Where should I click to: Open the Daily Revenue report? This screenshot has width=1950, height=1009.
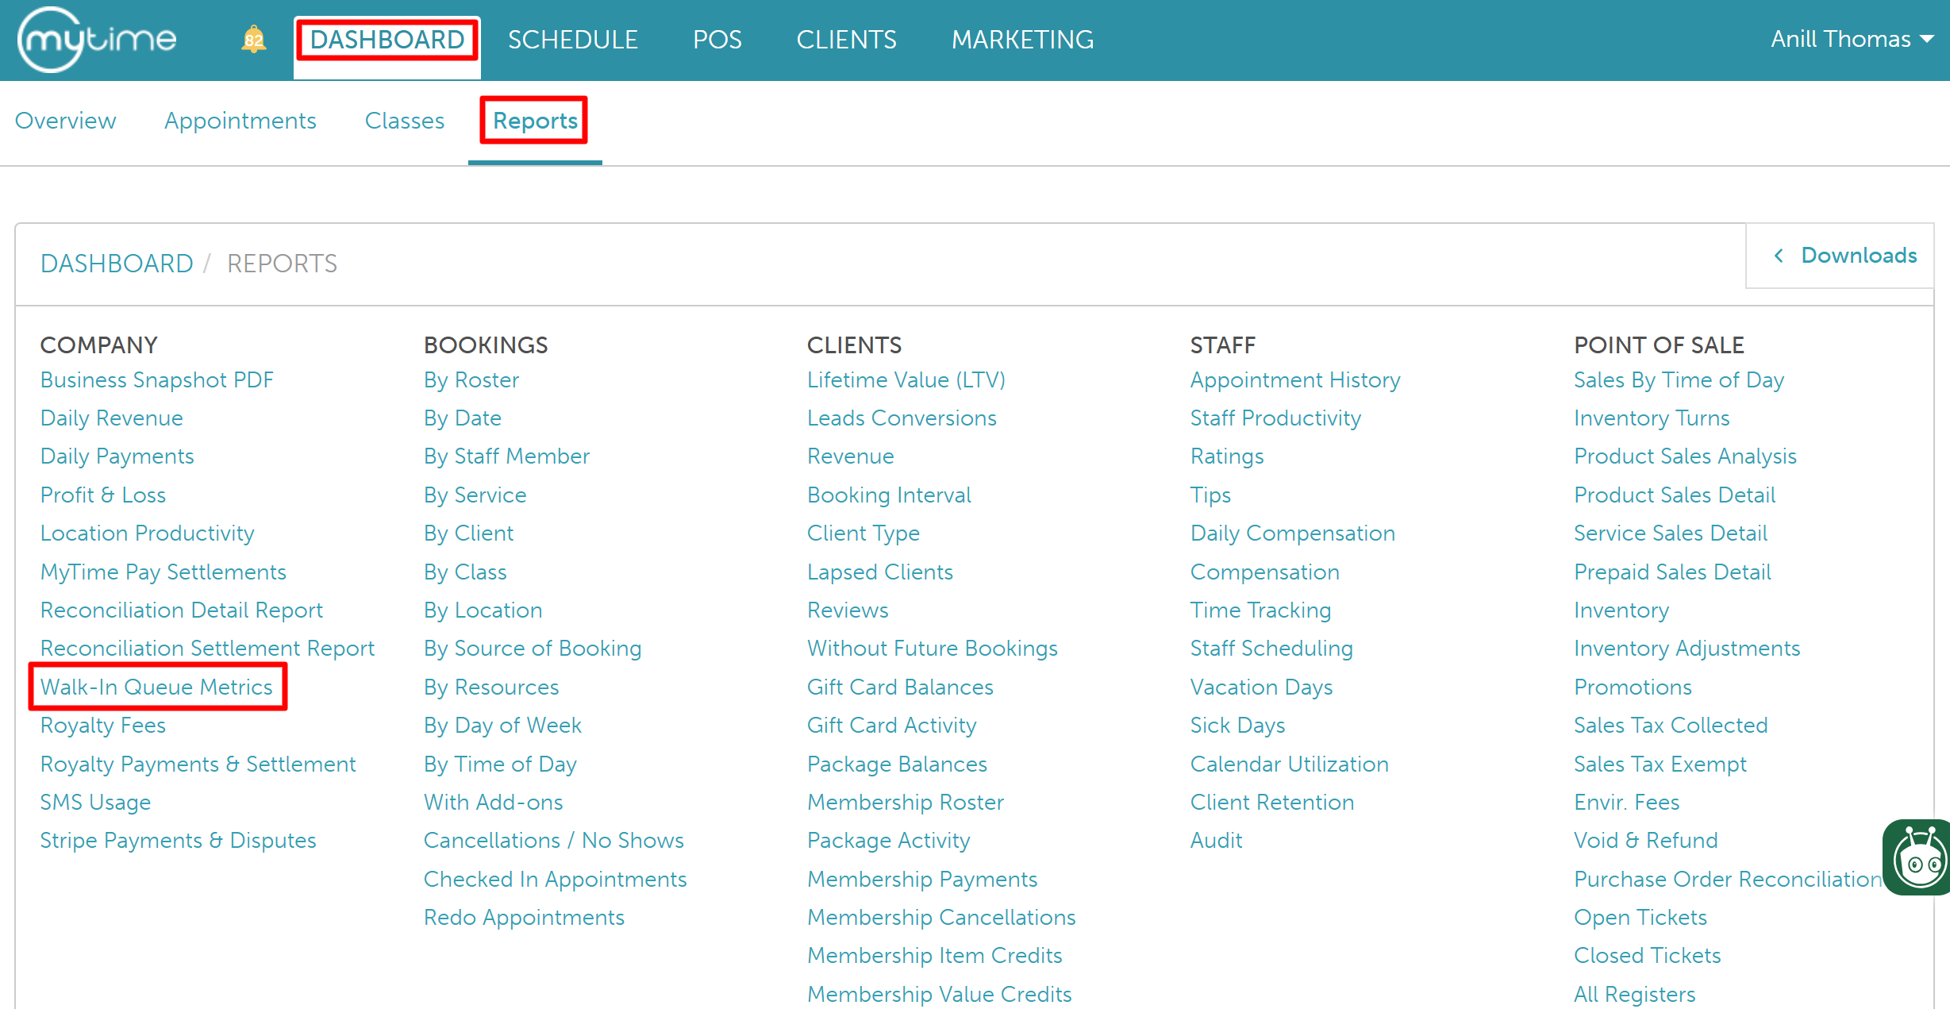click(112, 418)
